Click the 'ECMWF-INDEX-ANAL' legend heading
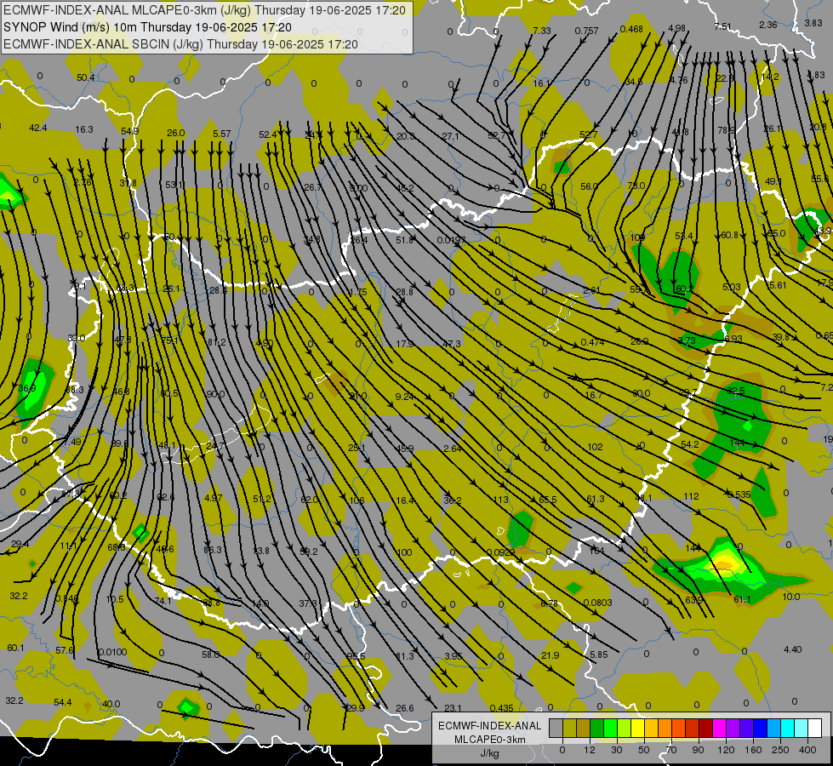The height and width of the screenshot is (766, 833). tap(490, 726)
